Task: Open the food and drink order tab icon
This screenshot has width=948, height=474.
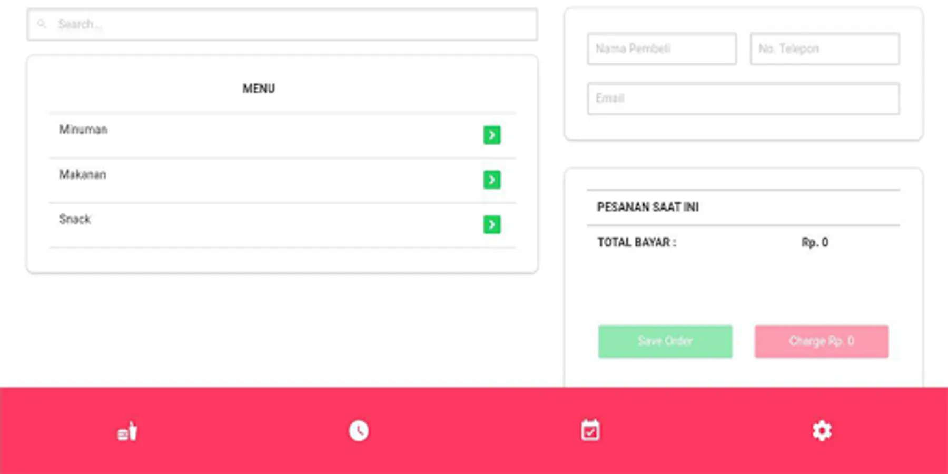Action: point(127,431)
